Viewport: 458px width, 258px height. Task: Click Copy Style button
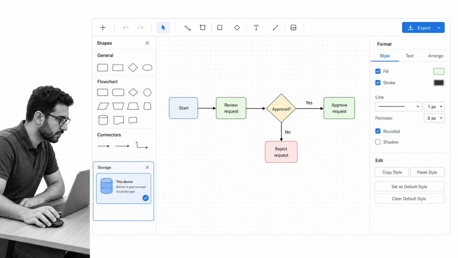pos(392,172)
